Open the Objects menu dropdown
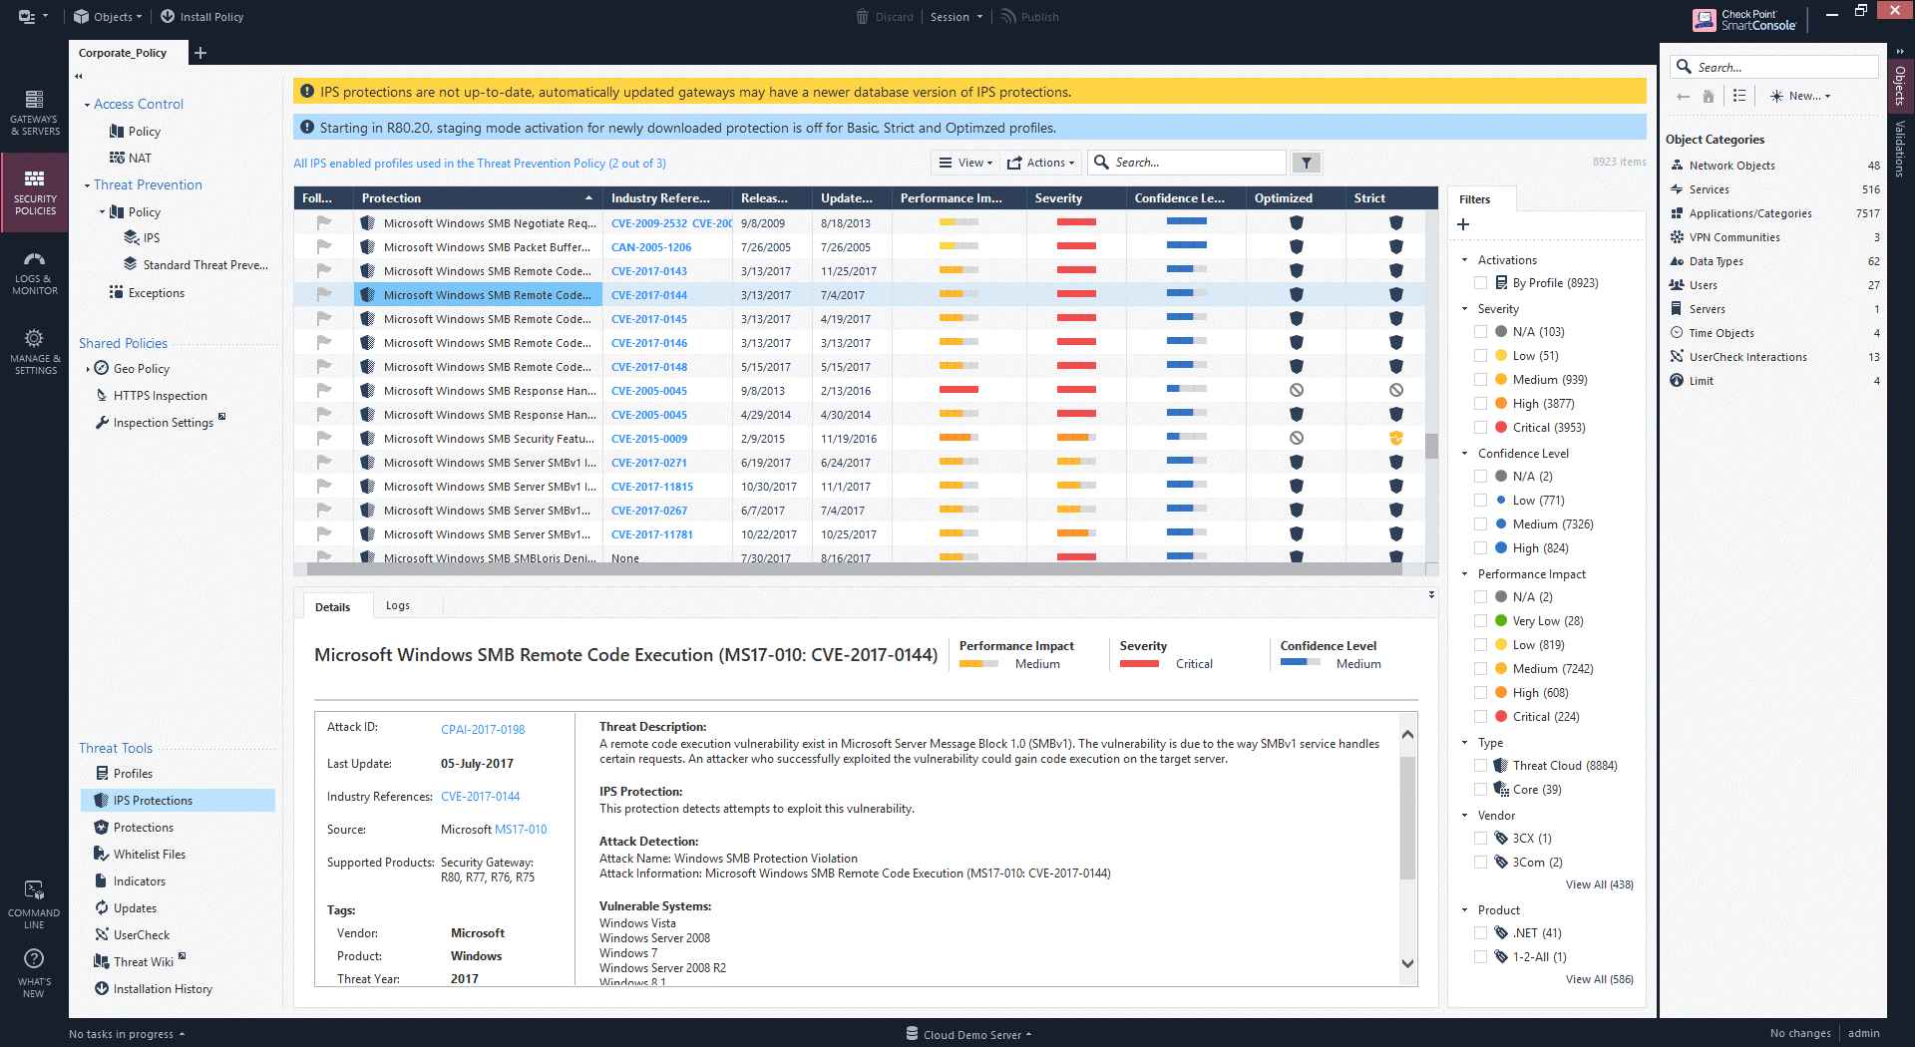 pos(108,16)
